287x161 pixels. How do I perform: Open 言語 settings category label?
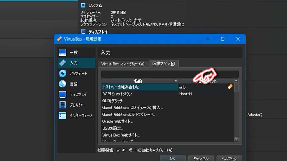pyautogui.click(x=74, y=84)
